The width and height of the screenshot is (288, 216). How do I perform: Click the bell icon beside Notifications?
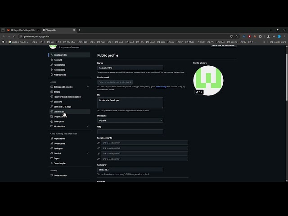pyautogui.click(x=52, y=75)
